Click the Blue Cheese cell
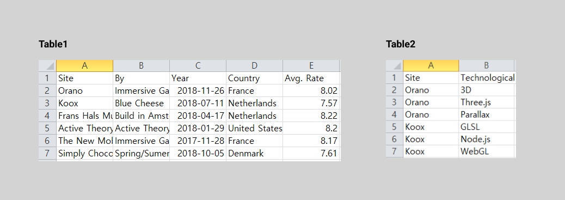Screen dimensions: 565x200 point(142,103)
